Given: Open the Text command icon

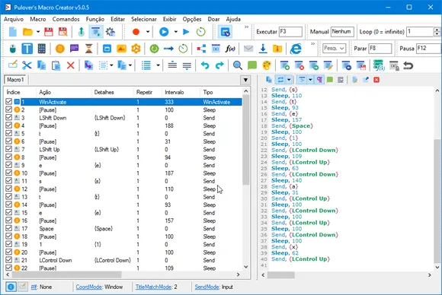Looking at the screenshot, I should pyautogui.click(x=27, y=49).
